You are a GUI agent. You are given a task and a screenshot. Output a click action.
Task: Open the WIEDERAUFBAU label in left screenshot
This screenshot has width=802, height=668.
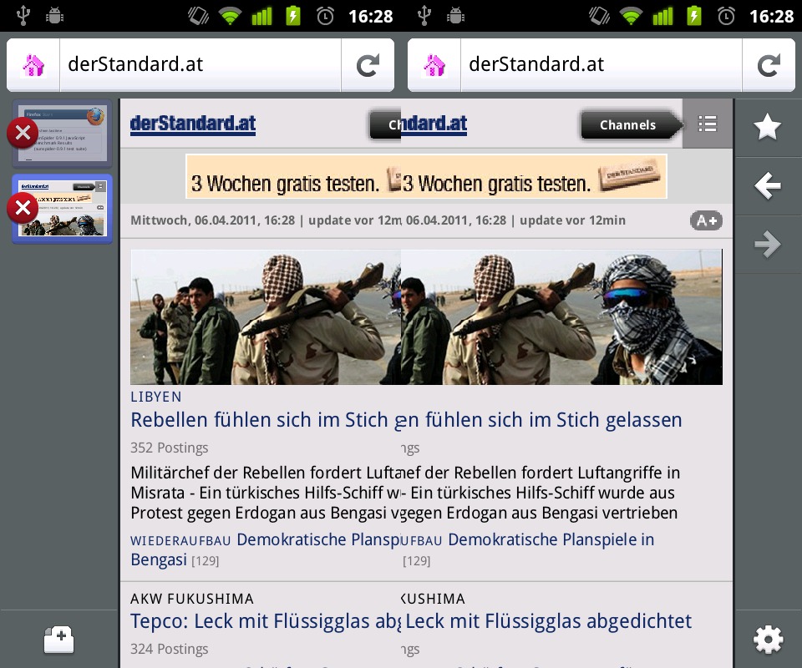[180, 540]
